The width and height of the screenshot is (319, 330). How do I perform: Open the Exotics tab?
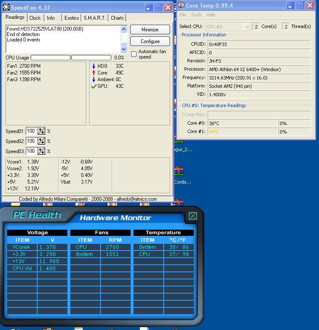tap(72, 18)
